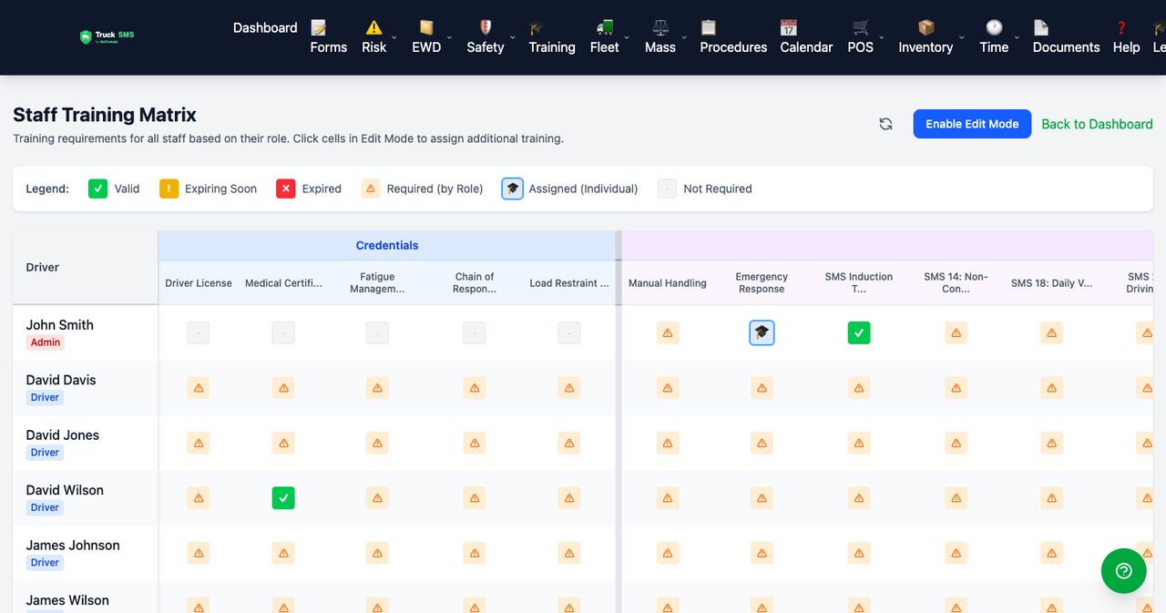Image resolution: width=1166 pixels, height=613 pixels.
Task: Follow the Back to Dashboard link
Action: 1097,124
